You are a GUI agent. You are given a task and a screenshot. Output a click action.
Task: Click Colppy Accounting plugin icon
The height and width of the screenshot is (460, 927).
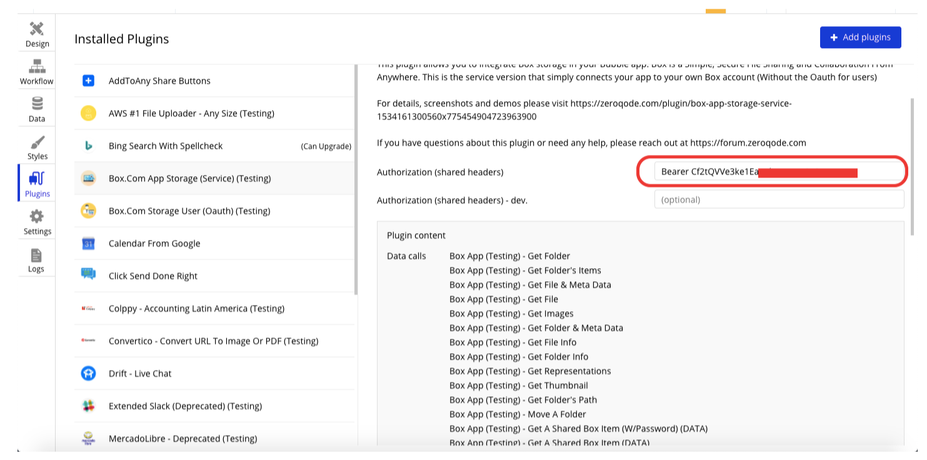pos(88,308)
